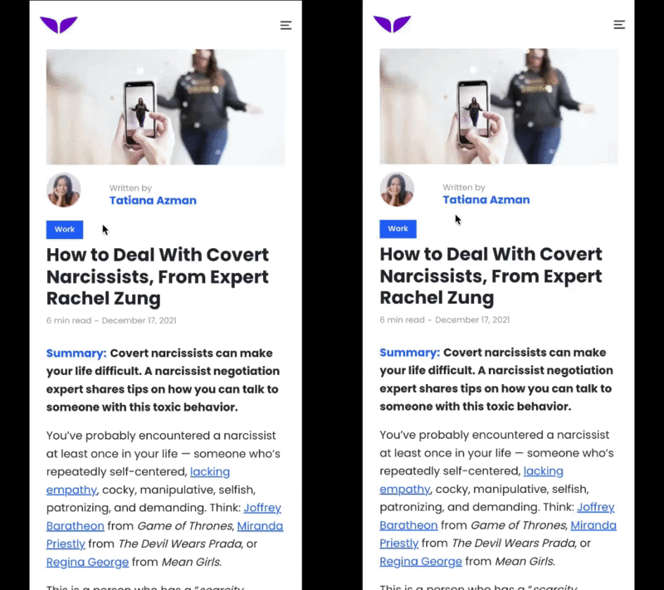Open Joffrey Baratheon link in left view
The width and height of the screenshot is (664, 590).
coord(262,508)
